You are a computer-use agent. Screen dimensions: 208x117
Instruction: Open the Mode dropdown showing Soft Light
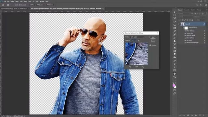tap(137, 37)
